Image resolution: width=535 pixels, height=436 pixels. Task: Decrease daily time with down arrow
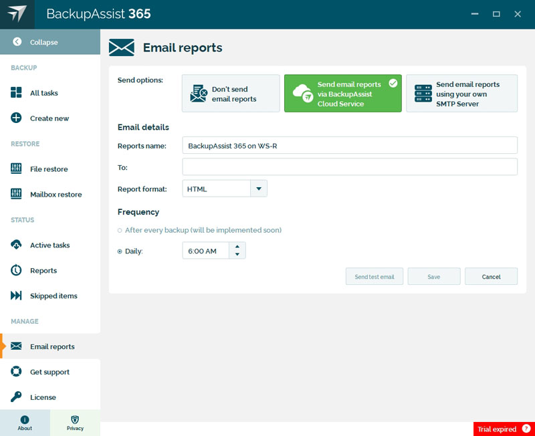[237, 255]
